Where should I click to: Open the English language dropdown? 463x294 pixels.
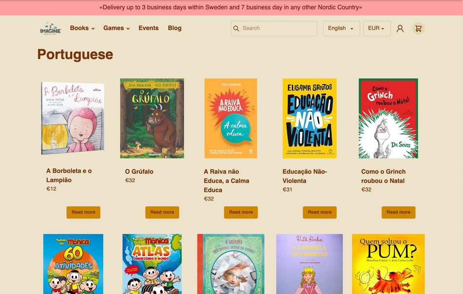tap(341, 28)
